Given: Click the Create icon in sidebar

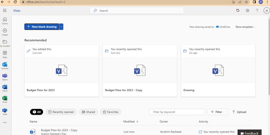Looking at the screenshot, I should click(x=5, y=31).
